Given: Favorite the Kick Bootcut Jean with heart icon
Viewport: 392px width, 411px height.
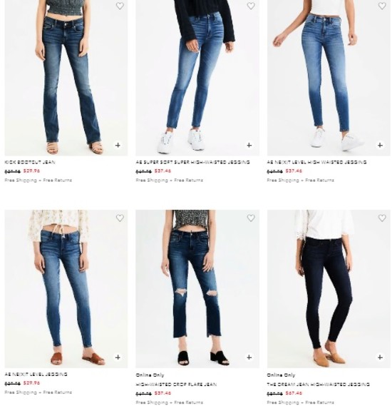Looking at the screenshot, I should coord(120,6).
